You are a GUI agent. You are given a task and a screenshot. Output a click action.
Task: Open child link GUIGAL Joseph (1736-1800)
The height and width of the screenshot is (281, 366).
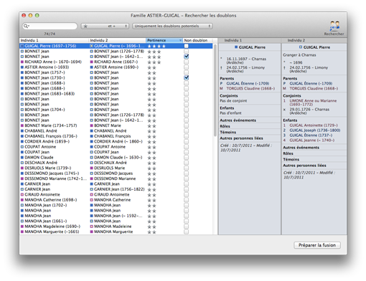[x=315, y=130]
